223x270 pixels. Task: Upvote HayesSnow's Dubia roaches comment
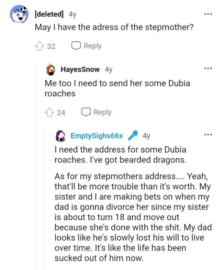(x=50, y=112)
